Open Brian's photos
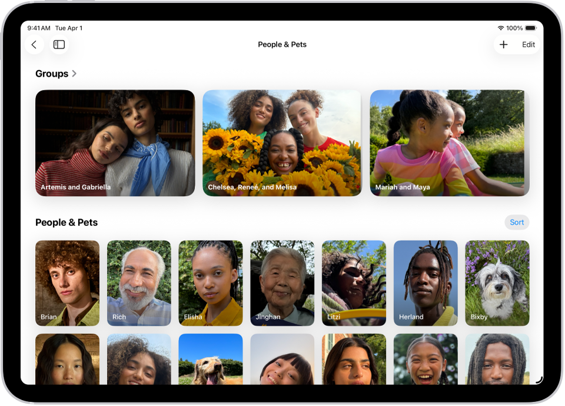565x406 pixels. coord(67,283)
